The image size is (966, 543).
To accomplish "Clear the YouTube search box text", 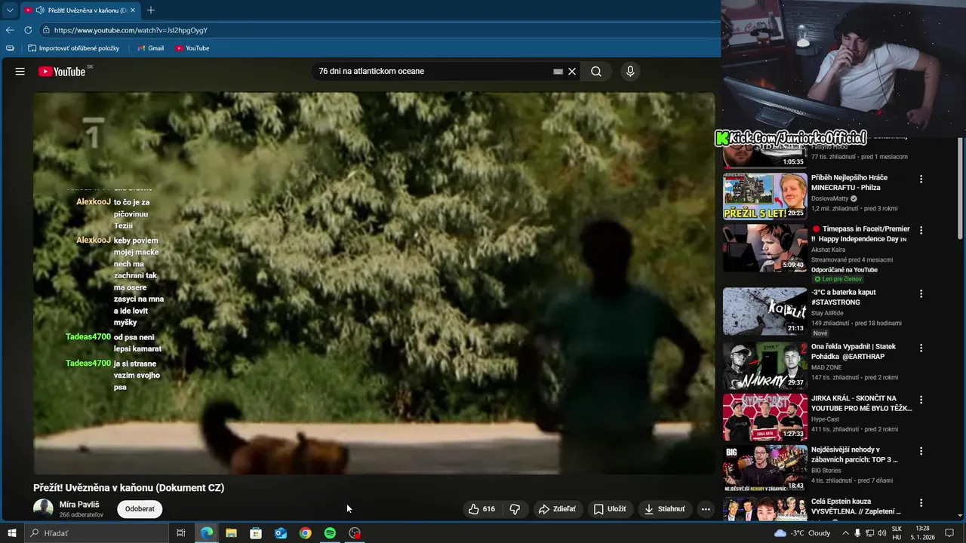I will [572, 72].
